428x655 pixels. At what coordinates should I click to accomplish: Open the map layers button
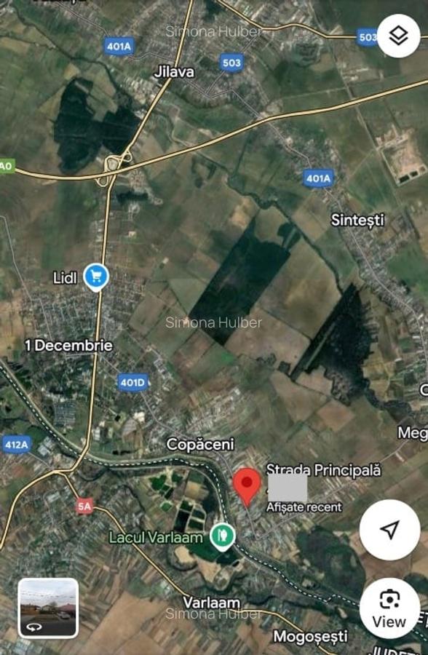pyautogui.click(x=399, y=36)
